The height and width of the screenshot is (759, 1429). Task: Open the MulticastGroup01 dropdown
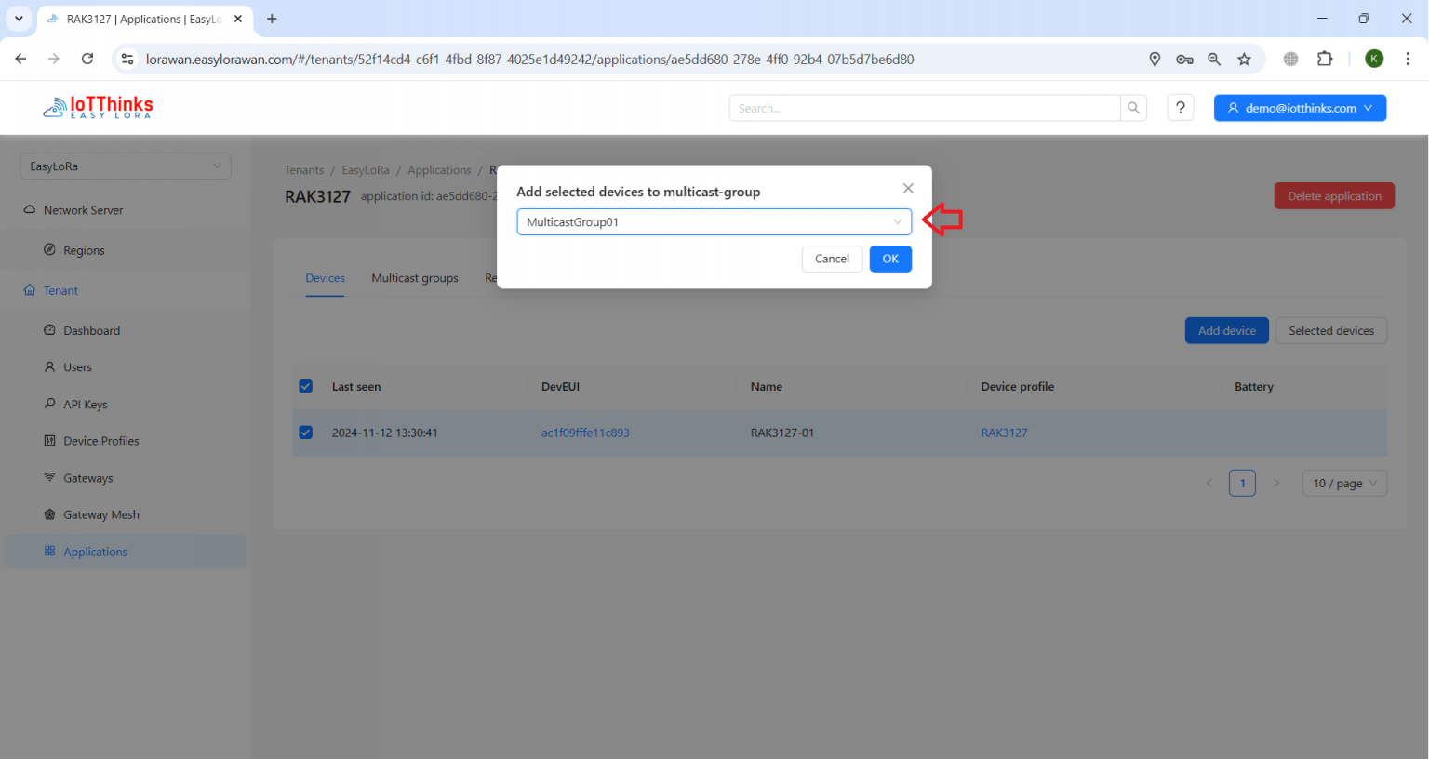click(x=714, y=221)
